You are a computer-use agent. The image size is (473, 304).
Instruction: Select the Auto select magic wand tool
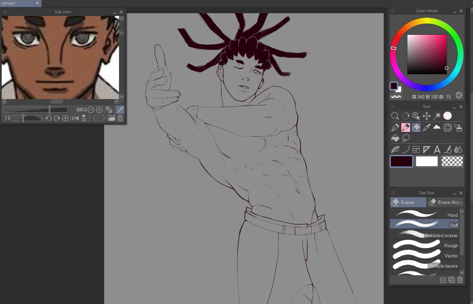tap(437, 116)
